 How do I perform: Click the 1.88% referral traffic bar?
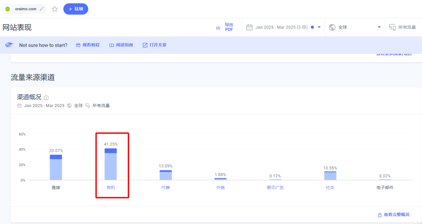point(220,179)
